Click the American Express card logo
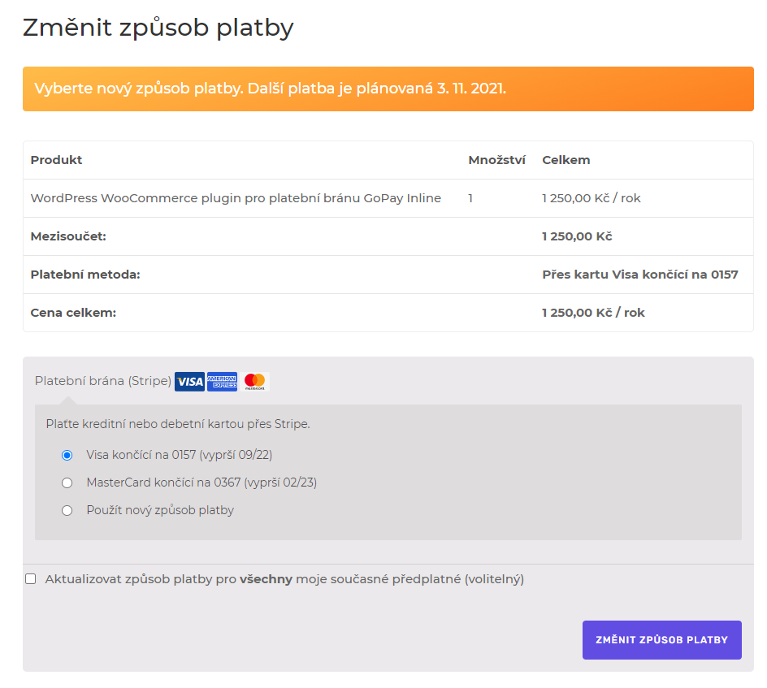Viewport: 767px width, 688px height. click(222, 382)
